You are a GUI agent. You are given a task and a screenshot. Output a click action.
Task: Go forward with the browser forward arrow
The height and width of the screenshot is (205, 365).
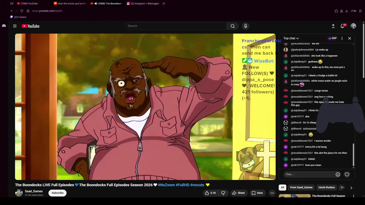coord(17,11)
